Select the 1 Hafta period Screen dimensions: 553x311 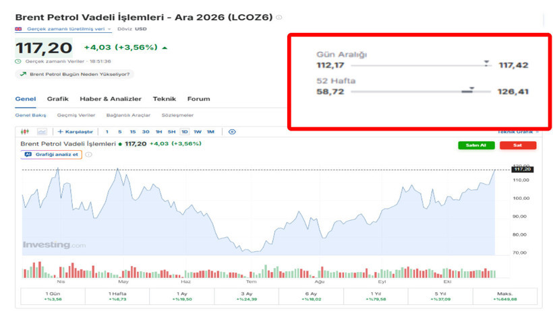coord(117,296)
